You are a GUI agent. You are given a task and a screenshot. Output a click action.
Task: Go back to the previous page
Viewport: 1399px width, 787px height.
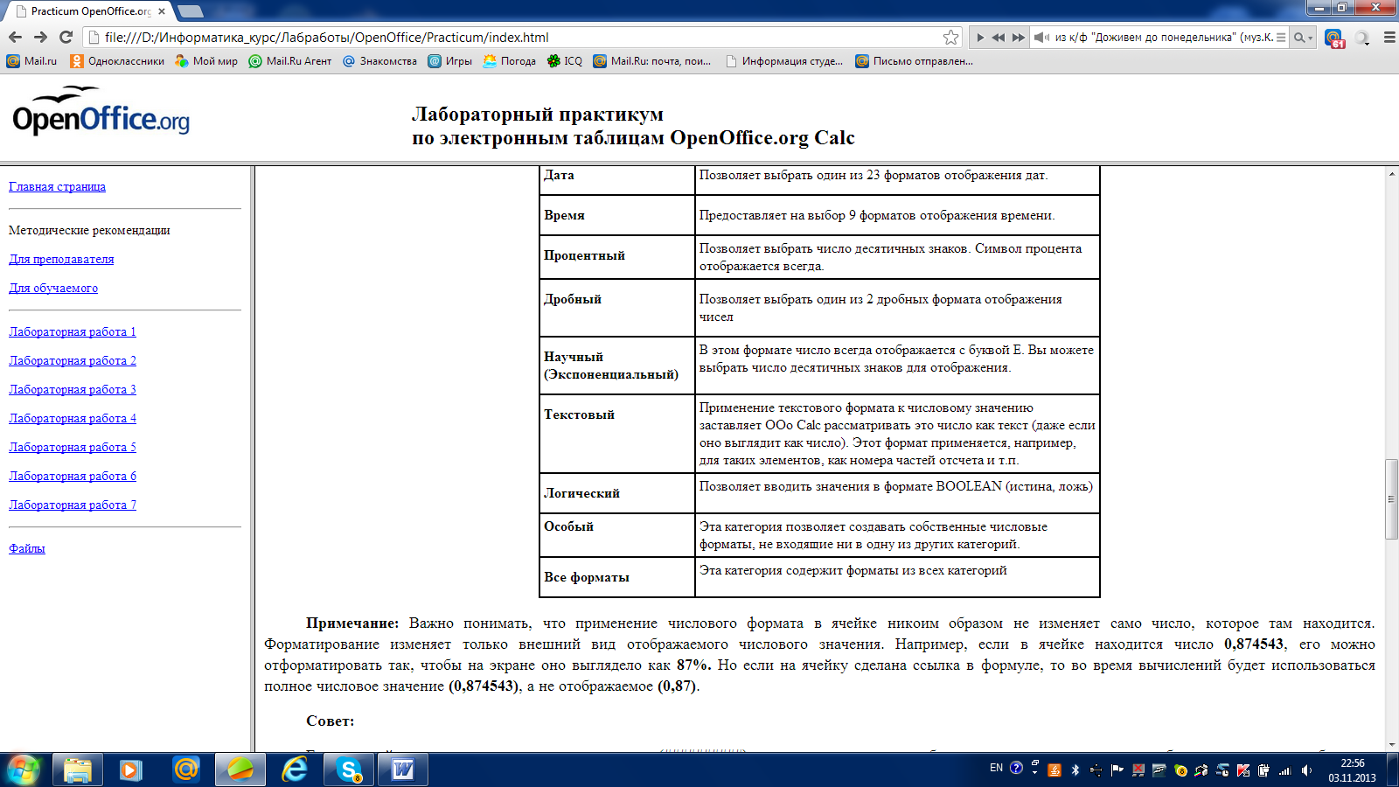[15, 37]
